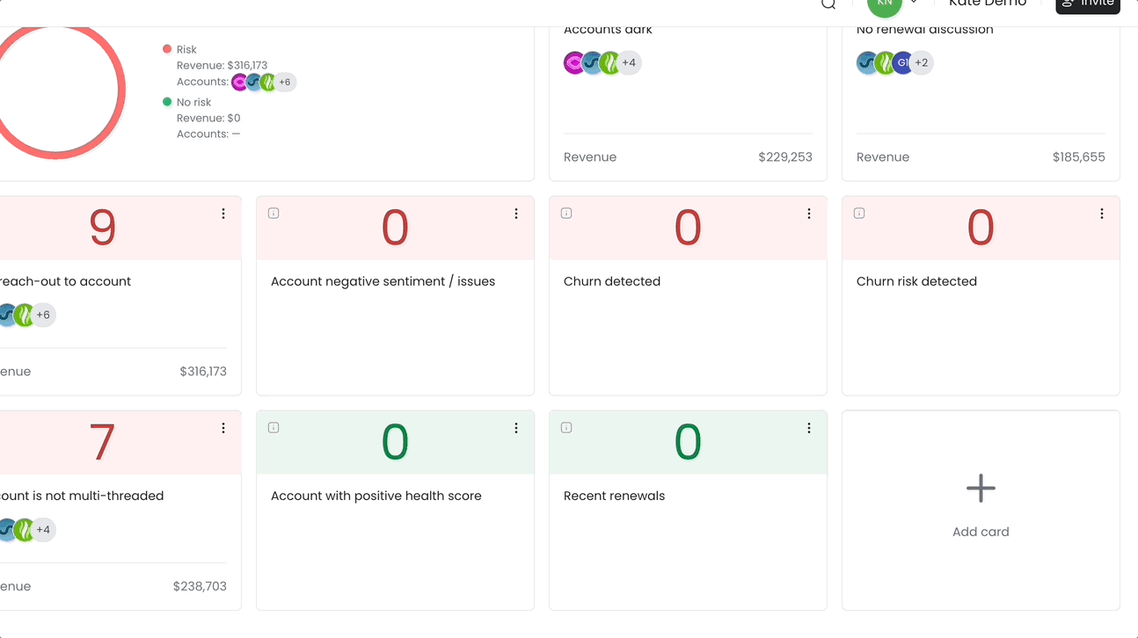The height and width of the screenshot is (638, 1138).
Task: Click the GI avatar in No renewal discussion
Action: (x=902, y=63)
